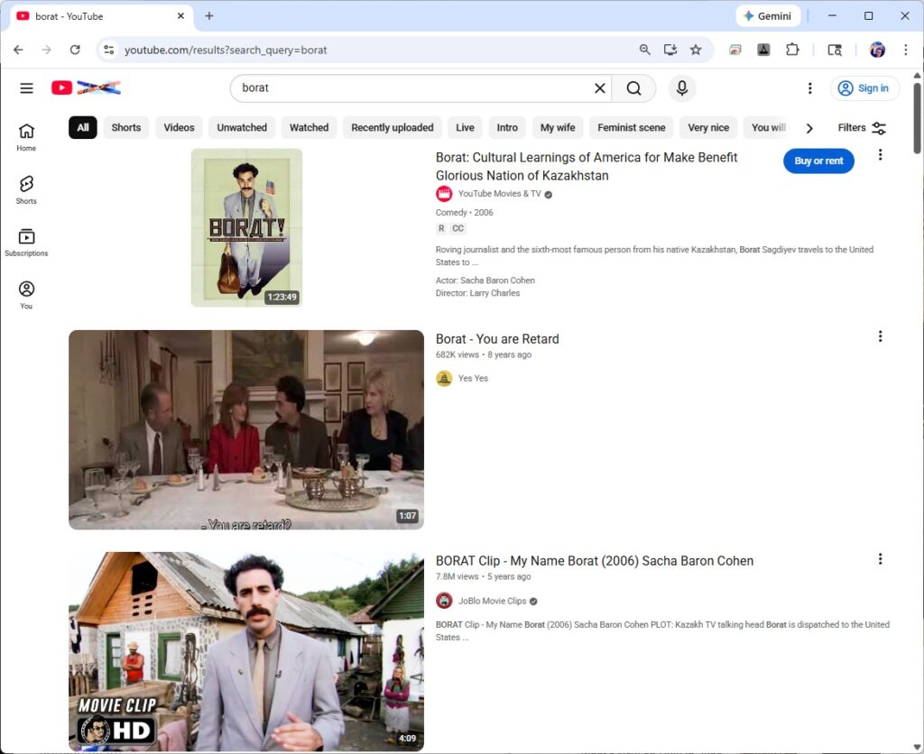Open YouTube settings three-dot menu
This screenshot has height=754, width=924.
point(810,88)
